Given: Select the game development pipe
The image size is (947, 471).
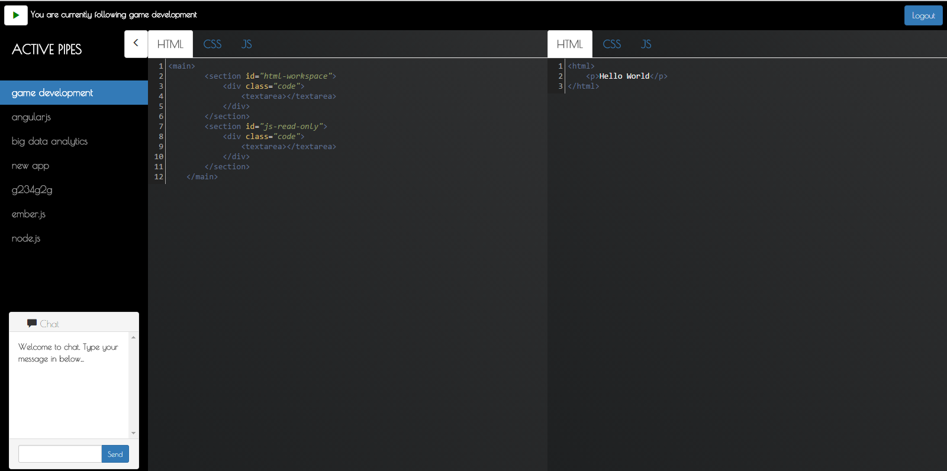Looking at the screenshot, I should click(x=74, y=93).
